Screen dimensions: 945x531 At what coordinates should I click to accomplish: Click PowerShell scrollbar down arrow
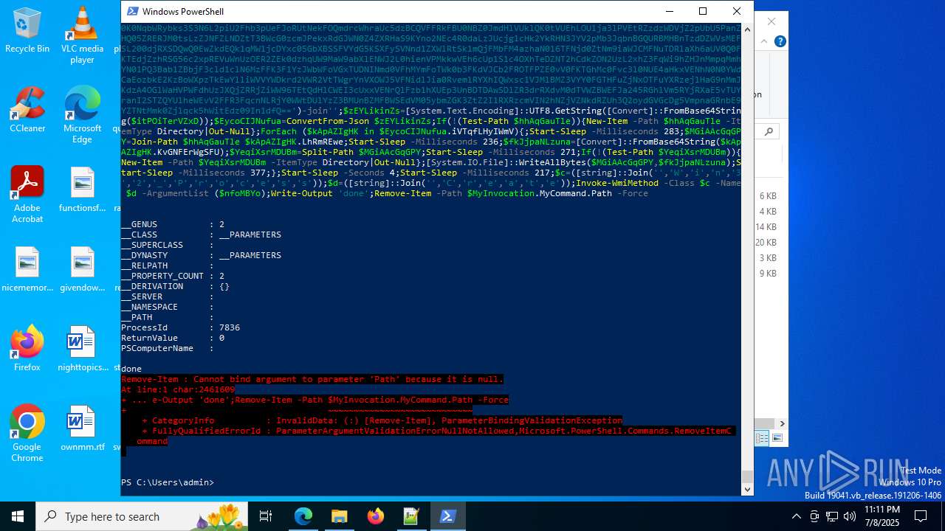[x=747, y=489]
